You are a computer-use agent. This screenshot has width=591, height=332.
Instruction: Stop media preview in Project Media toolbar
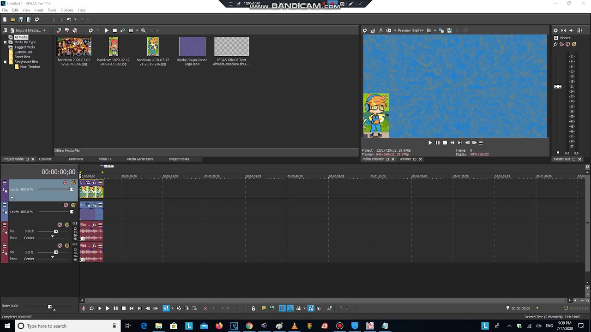tap(115, 30)
